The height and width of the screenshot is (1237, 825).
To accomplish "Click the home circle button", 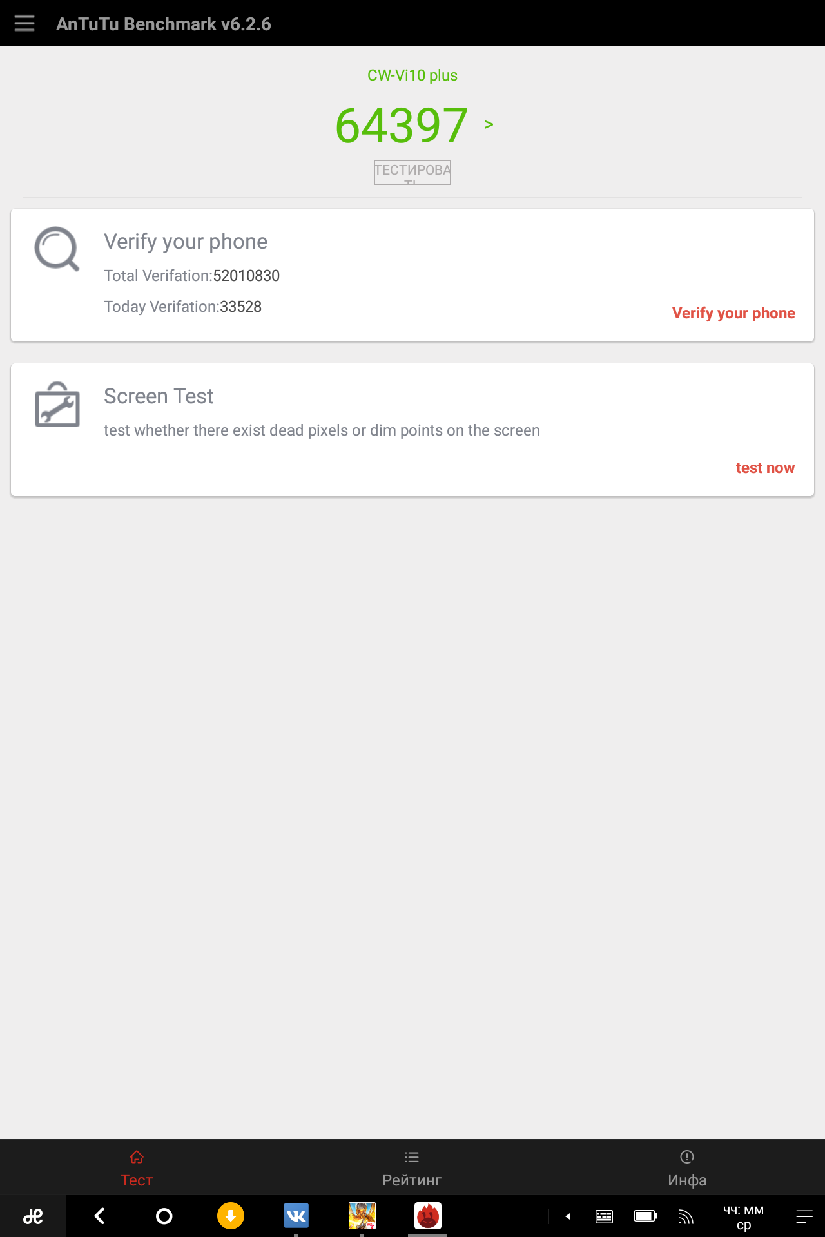I will point(164,1216).
